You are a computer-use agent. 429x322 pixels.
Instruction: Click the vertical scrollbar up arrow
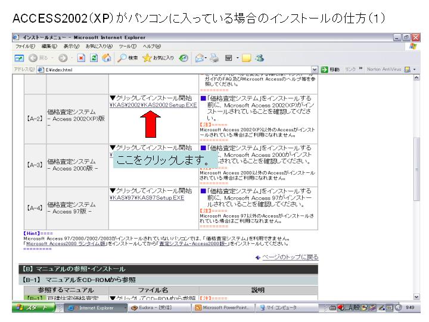416,78
